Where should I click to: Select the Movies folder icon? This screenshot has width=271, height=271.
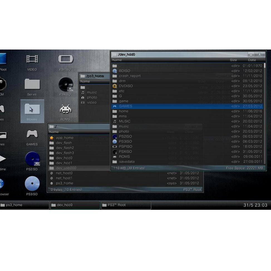(32, 110)
